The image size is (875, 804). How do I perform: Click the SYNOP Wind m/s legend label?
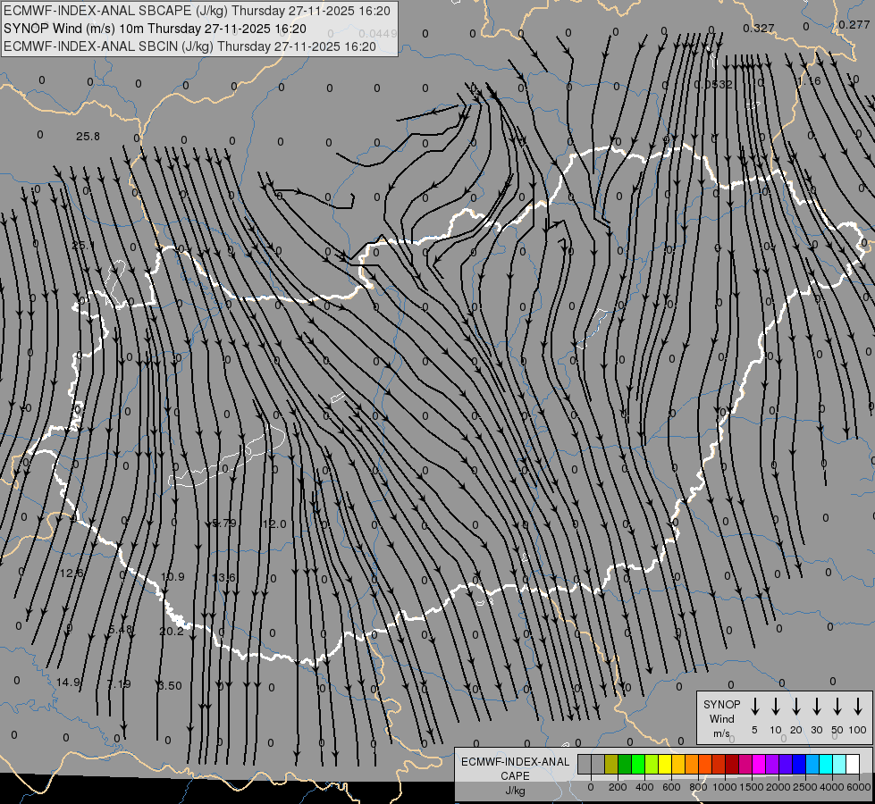pos(722,718)
